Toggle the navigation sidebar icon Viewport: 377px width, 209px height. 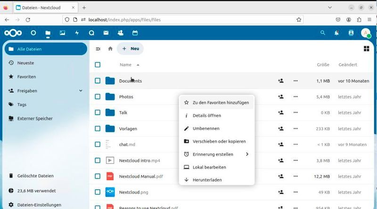98,49
